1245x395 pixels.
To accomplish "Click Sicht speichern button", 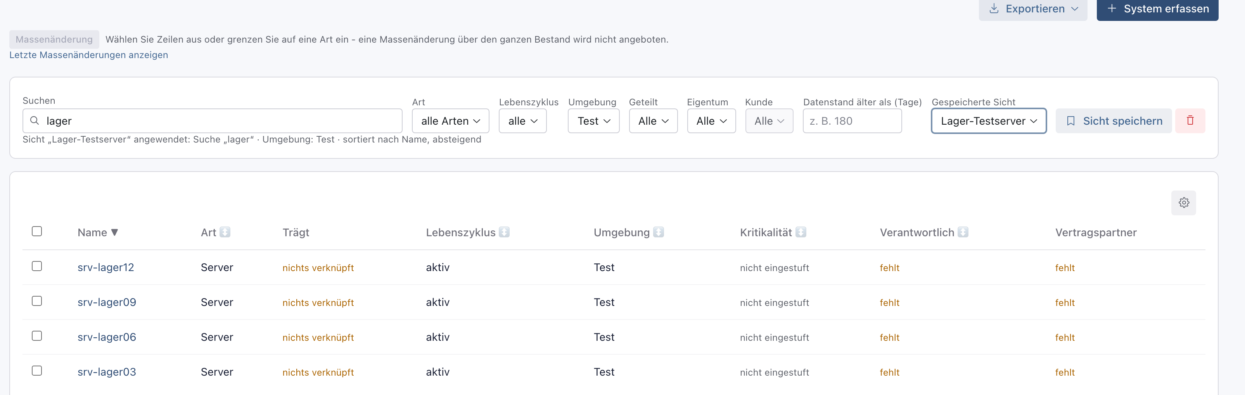I will [1114, 120].
